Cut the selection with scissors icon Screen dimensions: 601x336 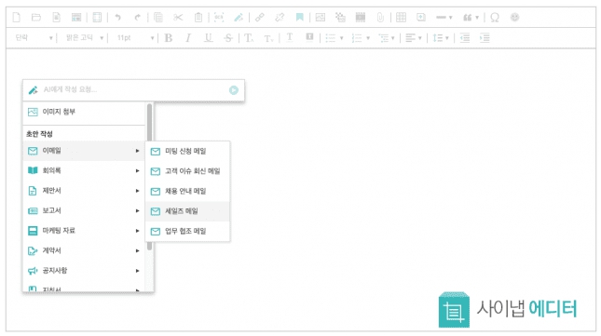178,18
